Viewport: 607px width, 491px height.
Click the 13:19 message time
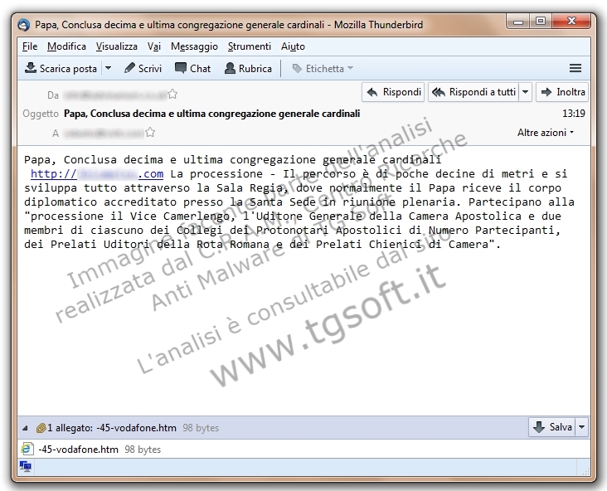point(573,114)
